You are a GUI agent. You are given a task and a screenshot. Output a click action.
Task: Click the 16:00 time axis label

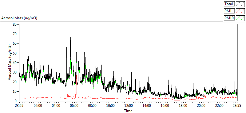click(x=165, y=105)
